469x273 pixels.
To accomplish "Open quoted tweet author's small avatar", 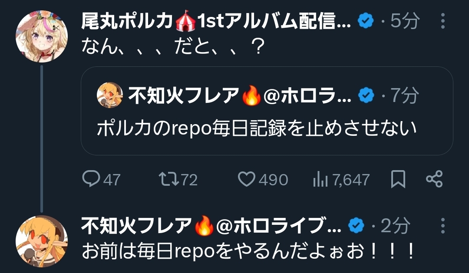I will tap(110, 95).
